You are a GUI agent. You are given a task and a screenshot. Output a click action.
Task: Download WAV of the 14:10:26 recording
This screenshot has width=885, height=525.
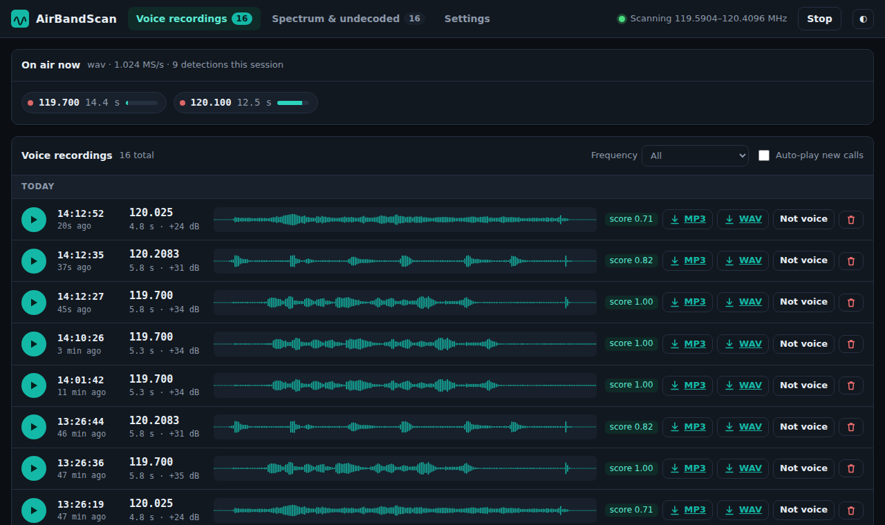(743, 344)
